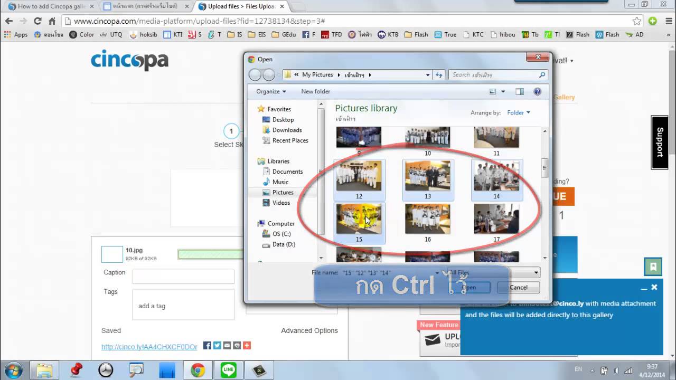Go back one page in Chrome
The image size is (676, 380).
click(x=8, y=21)
